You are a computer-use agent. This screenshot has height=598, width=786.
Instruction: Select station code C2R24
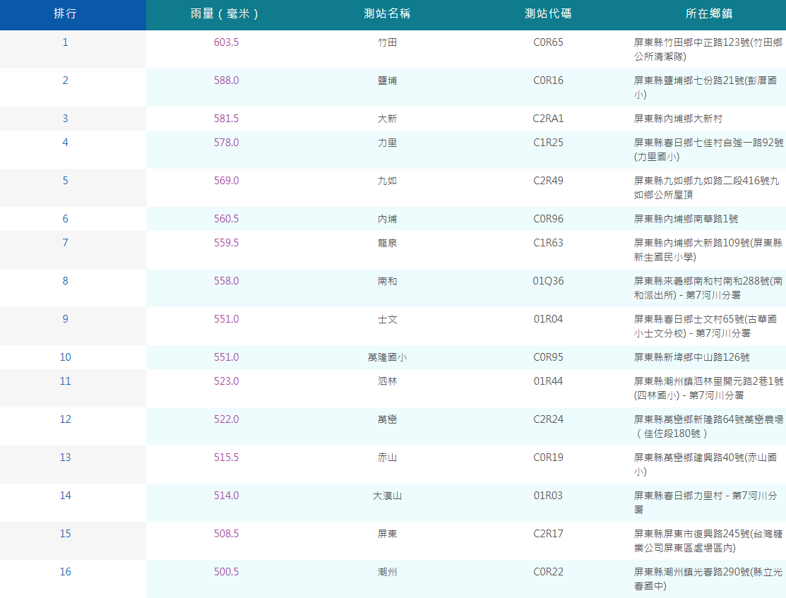coord(548,419)
